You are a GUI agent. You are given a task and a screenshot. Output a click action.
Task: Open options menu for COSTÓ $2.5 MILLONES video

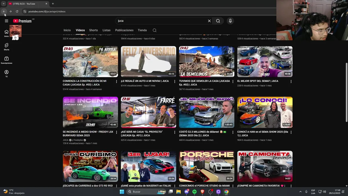click(233, 132)
